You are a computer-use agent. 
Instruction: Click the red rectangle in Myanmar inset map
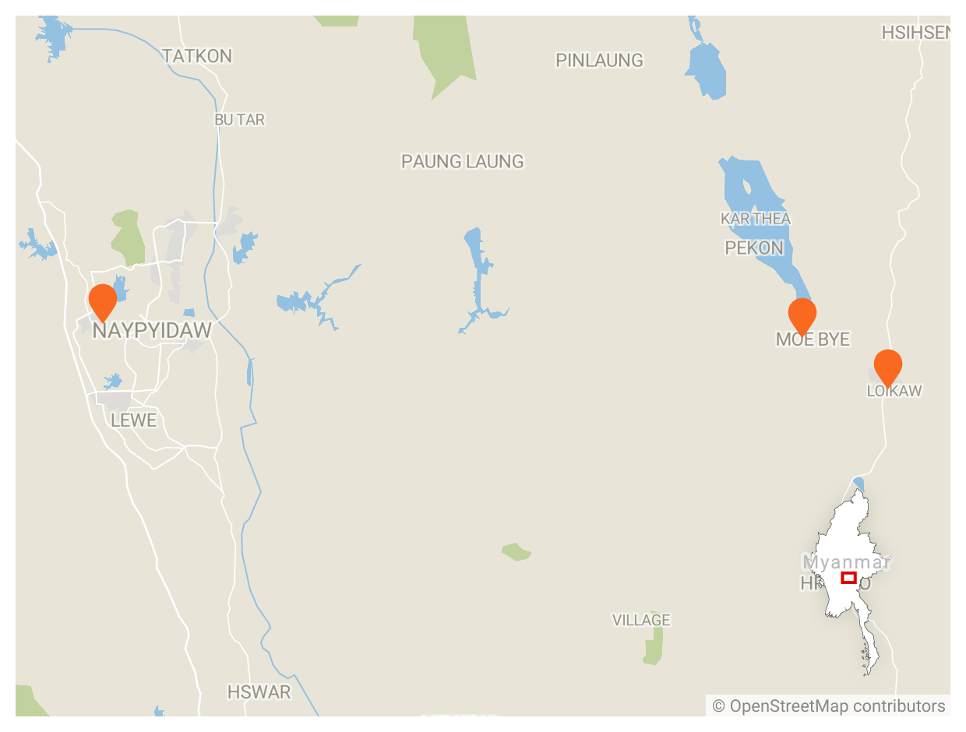pyautogui.click(x=849, y=578)
